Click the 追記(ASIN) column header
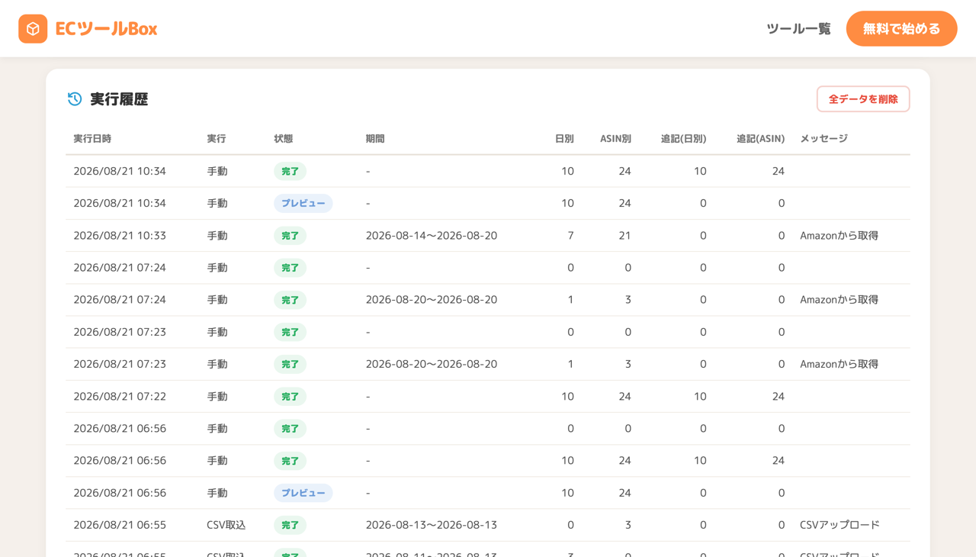Viewport: 976px width, 557px height. 760,139
